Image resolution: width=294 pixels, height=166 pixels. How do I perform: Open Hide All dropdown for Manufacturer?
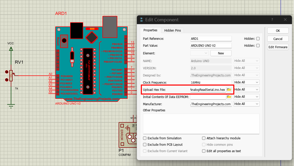(246, 104)
